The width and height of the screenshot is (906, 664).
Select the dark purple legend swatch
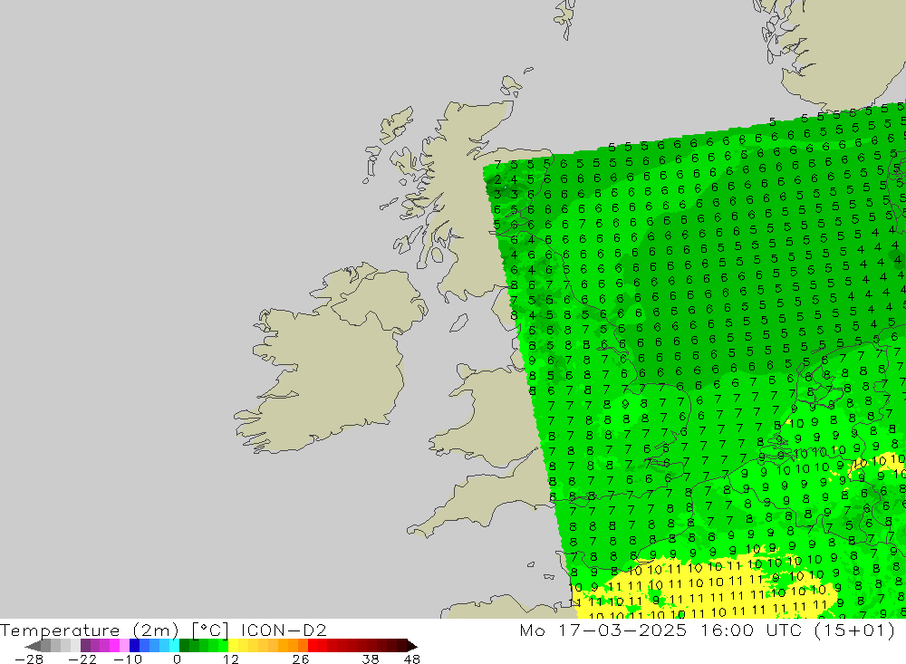click(x=85, y=646)
